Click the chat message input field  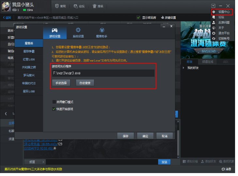pyautogui.click(x=102, y=162)
